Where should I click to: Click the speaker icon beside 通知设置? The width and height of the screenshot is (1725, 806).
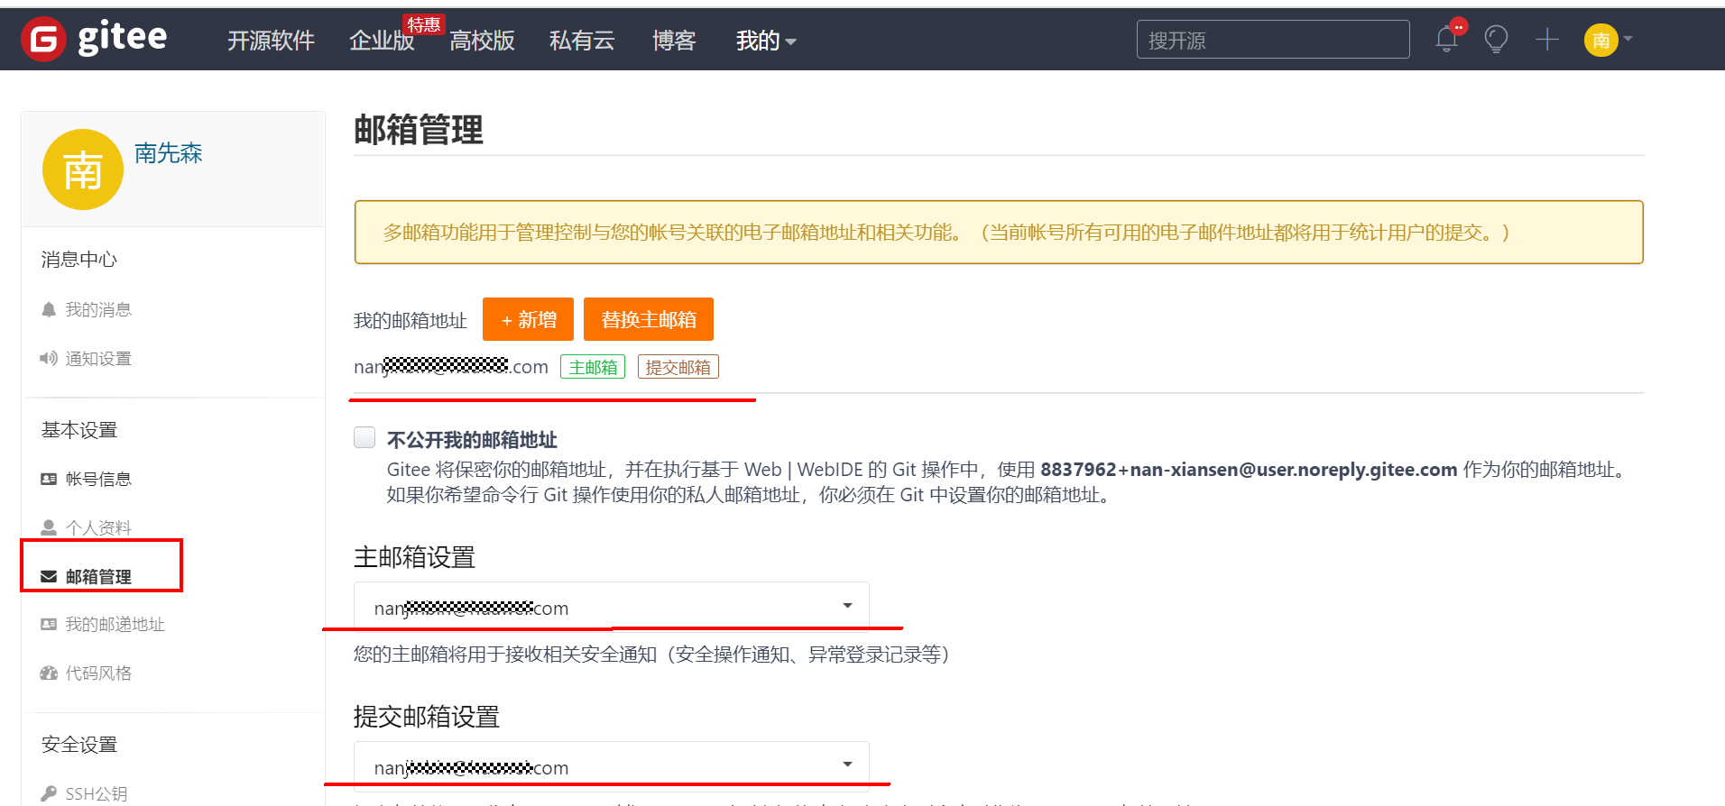pyautogui.click(x=49, y=358)
